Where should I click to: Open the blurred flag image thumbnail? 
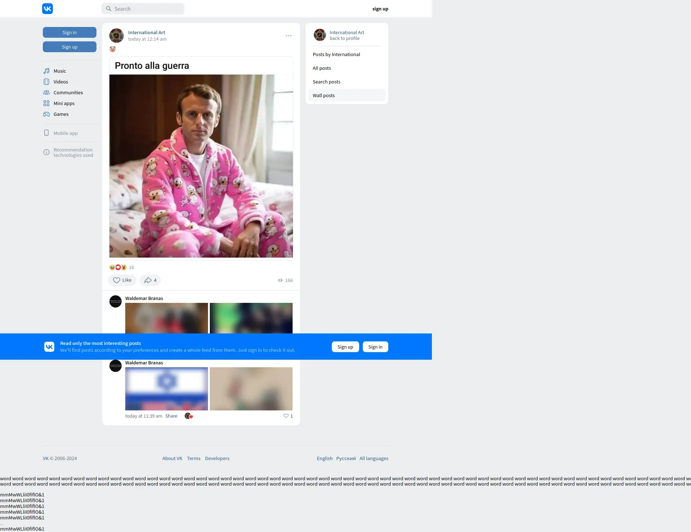167,389
